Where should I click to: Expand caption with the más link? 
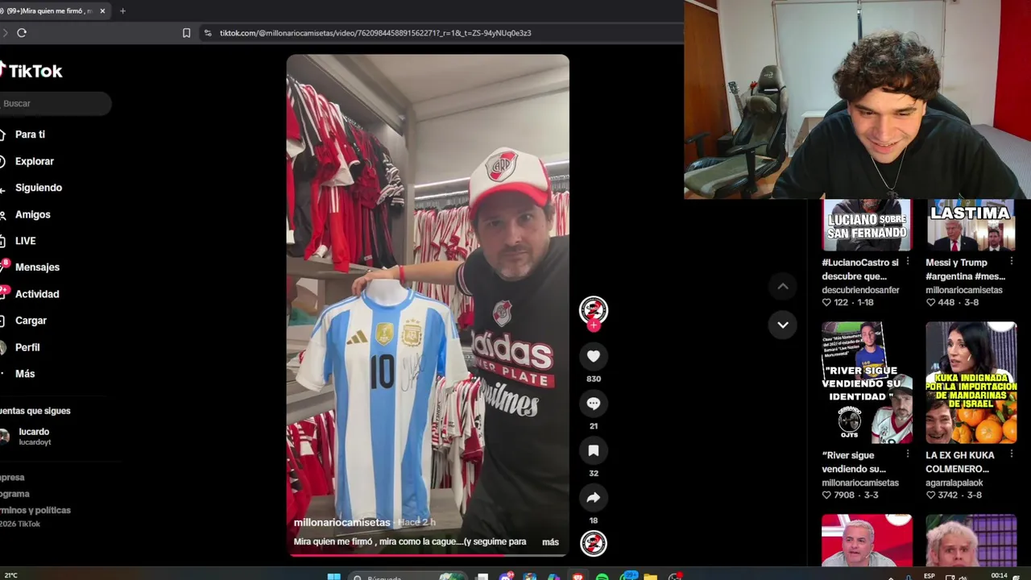tap(550, 542)
